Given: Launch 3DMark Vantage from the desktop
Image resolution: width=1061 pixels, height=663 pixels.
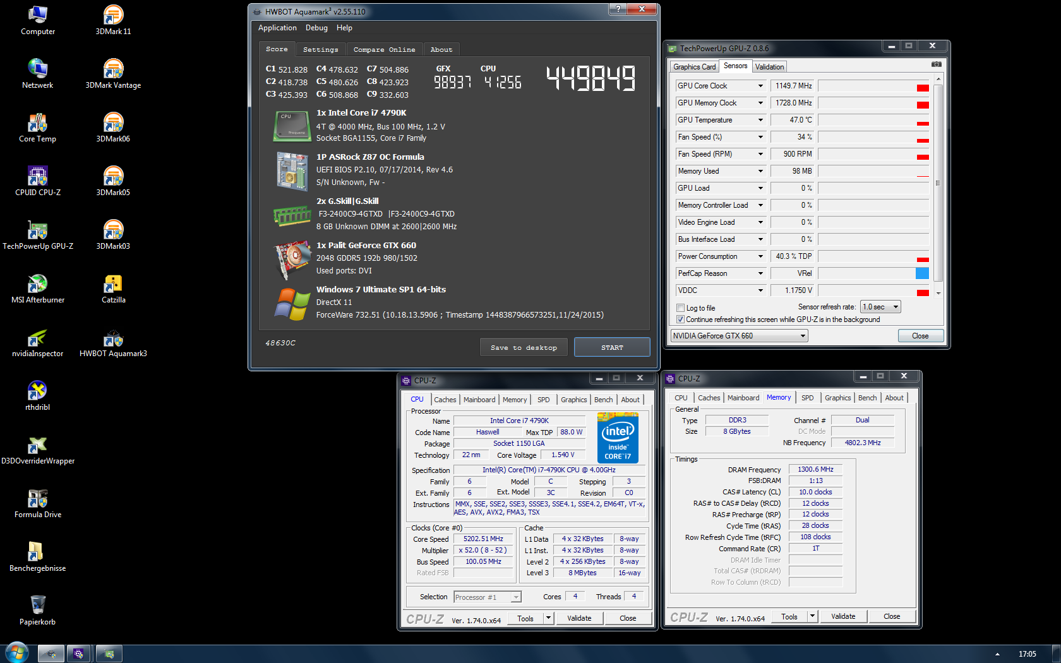Looking at the screenshot, I should [x=113, y=74].
